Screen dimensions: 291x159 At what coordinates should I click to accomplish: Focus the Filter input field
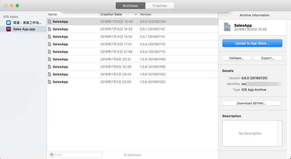[x=75, y=155]
